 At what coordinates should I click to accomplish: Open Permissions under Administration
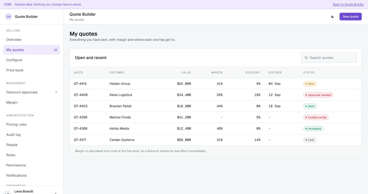(x=32, y=165)
